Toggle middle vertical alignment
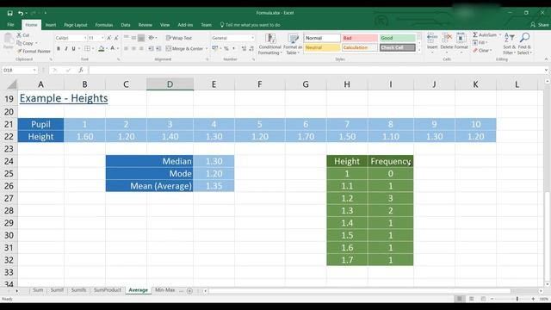The width and height of the screenshot is (551, 310). pos(133,38)
